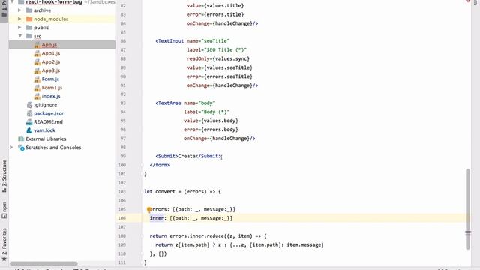Screen dimensions: 480x270
Task: Open the Structure tool window tab
Action: (4, 176)
